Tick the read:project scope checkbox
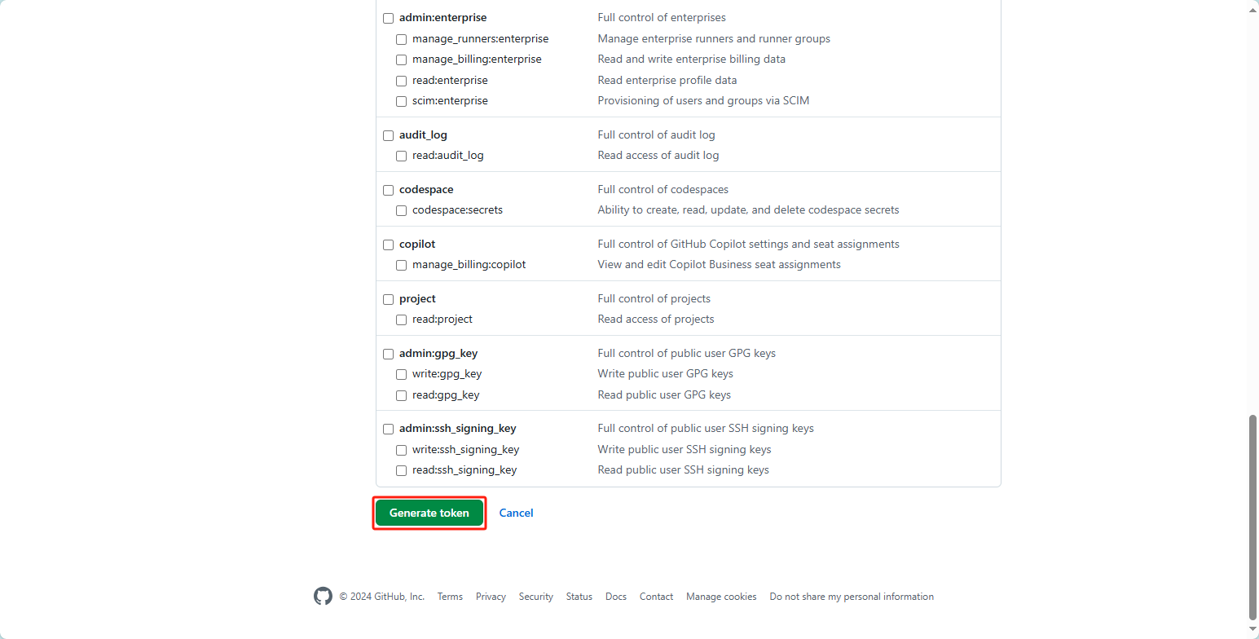Viewport: 1259px width, 639px height. click(x=402, y=319)
